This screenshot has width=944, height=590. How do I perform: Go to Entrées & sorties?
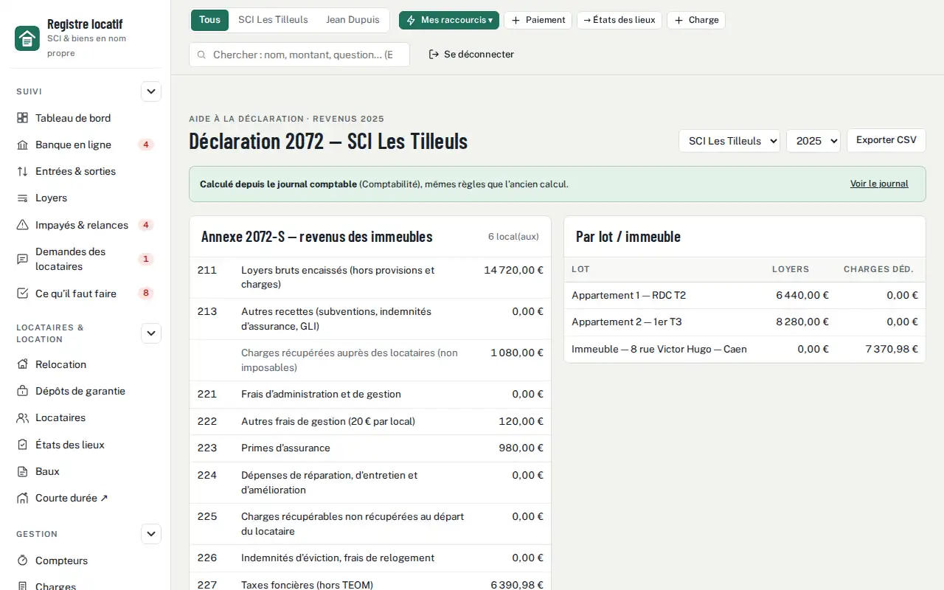(85, 171)
